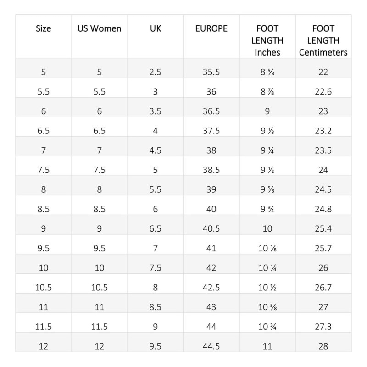Click the FOOT LENGTH Inches header
Viewport: 367px width, 367px height.
(x=267, y=40)
